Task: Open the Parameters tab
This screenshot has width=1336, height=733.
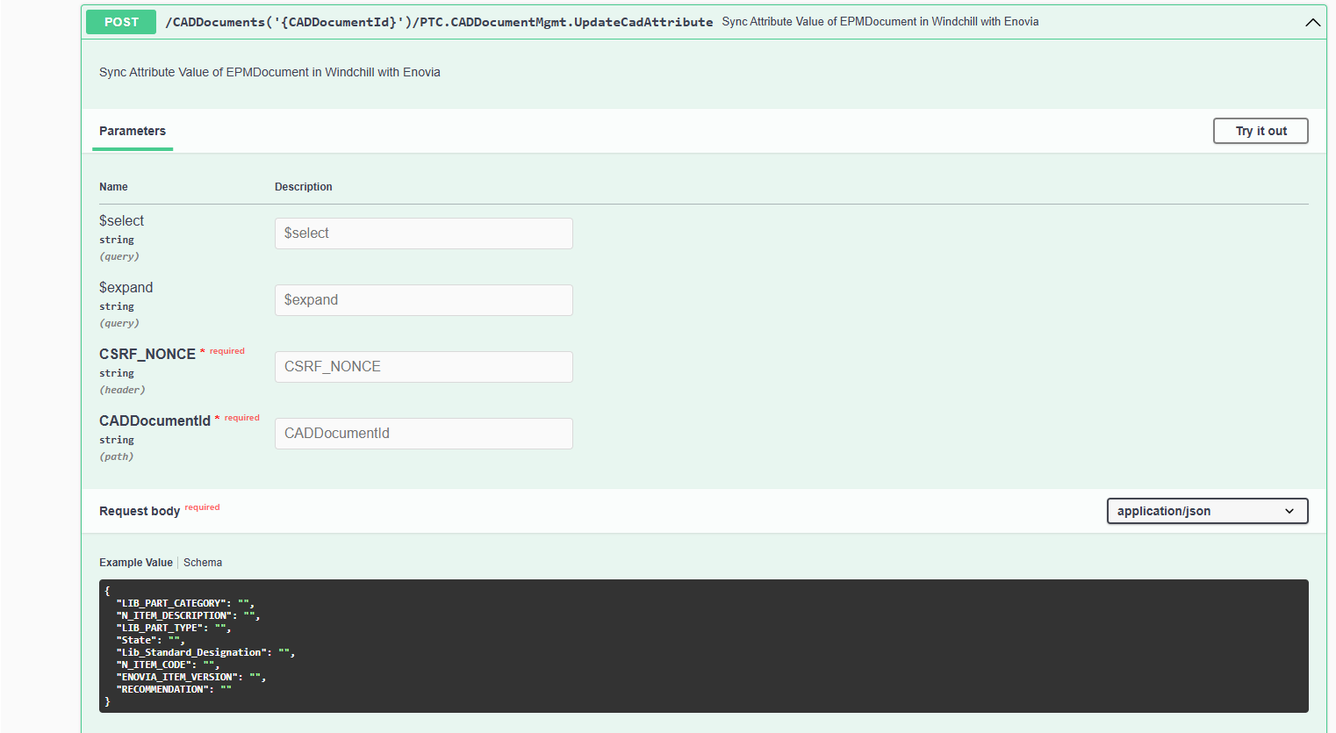Action: [x=132, y=131]
